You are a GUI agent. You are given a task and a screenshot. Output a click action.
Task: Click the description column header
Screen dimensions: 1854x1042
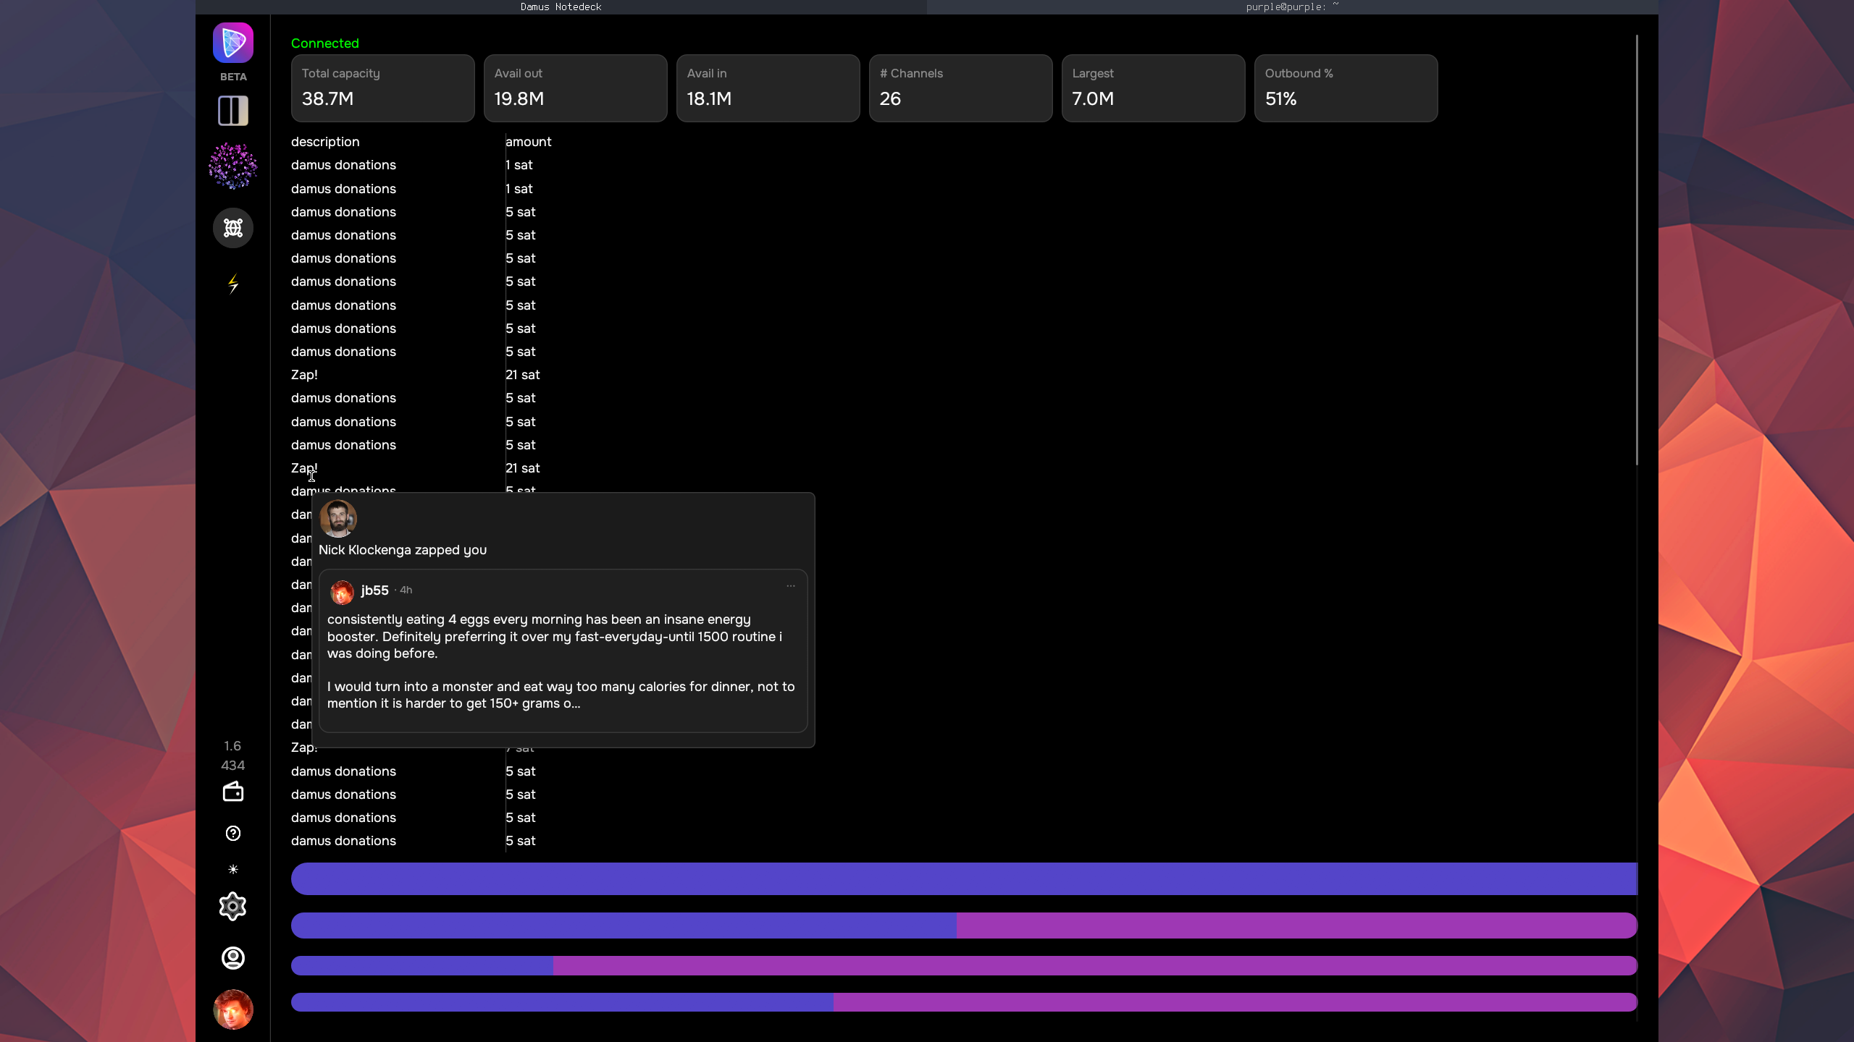click(325, 142)
